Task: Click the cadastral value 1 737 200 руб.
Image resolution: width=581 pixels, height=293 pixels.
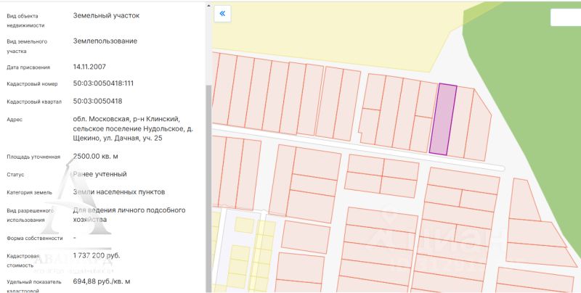Action: (106, 256)
